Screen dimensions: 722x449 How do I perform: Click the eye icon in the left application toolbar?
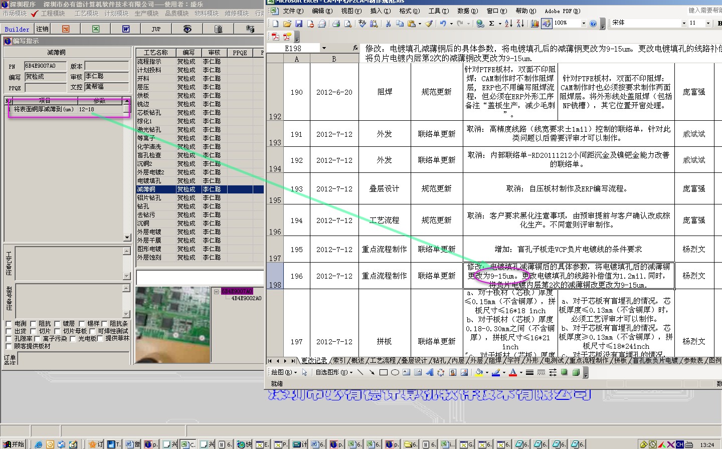(187, 29)
